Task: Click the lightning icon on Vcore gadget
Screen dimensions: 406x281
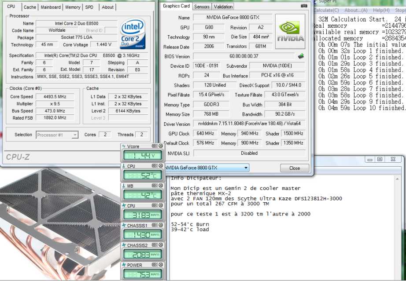Action: [124, 146]
